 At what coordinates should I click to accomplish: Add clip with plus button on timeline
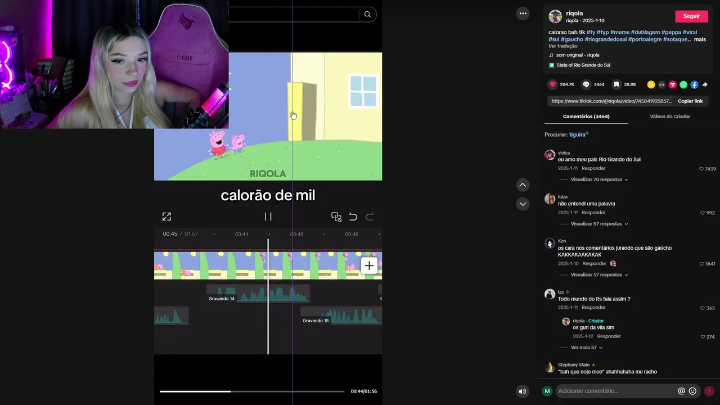pyautogui.click(x=369, y=266)
